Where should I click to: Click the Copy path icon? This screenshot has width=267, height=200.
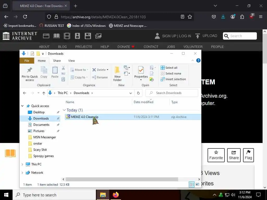tap(63, 74)
